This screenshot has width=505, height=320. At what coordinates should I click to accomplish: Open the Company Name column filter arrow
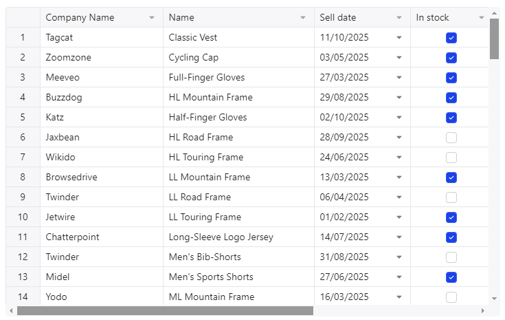pyautogui.click(x=152, y=18)
